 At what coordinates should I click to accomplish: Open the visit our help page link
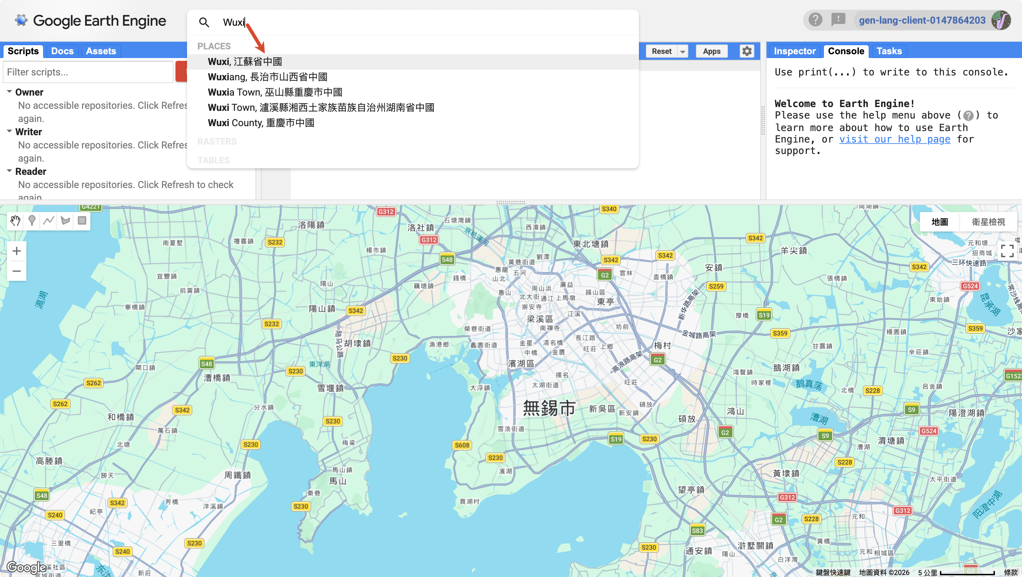tap(895, 139)
